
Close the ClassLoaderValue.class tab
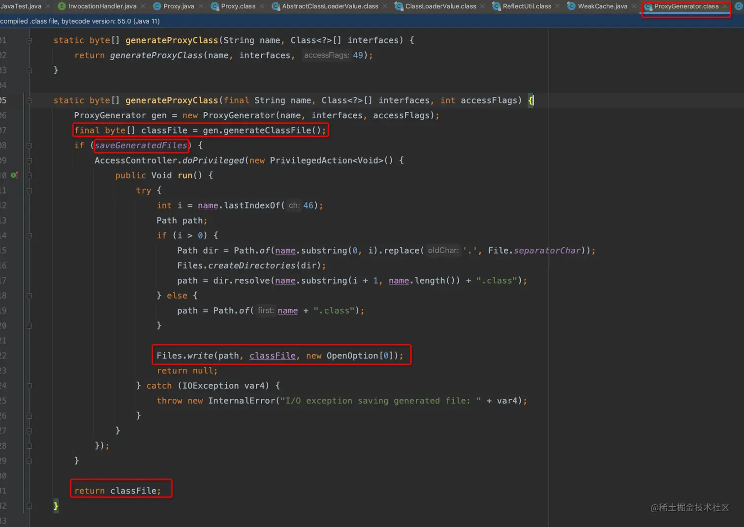pyautogui.click(x=482, y=6)
